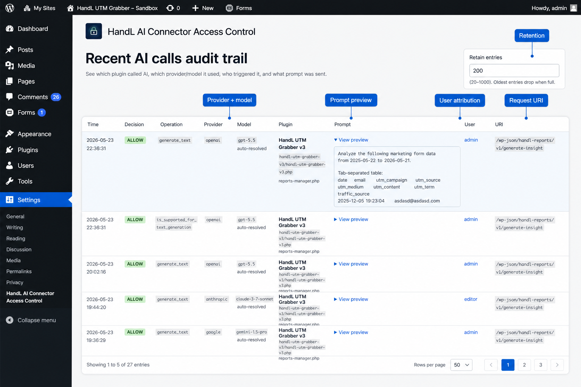Click the Collapse menu arrow icon
This screenshot has width=581, height=387.
(x=10, y=320)
